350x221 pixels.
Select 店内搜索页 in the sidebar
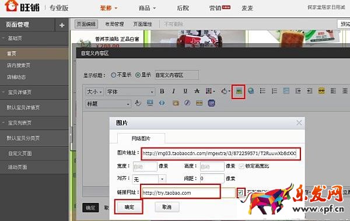click(x=18, y=65)
